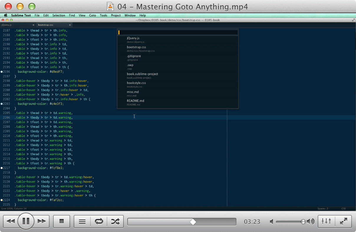Viewport: 356px width, 232px height.
Task: Open the audio effects equalizer icon
Action: (326, 221)
